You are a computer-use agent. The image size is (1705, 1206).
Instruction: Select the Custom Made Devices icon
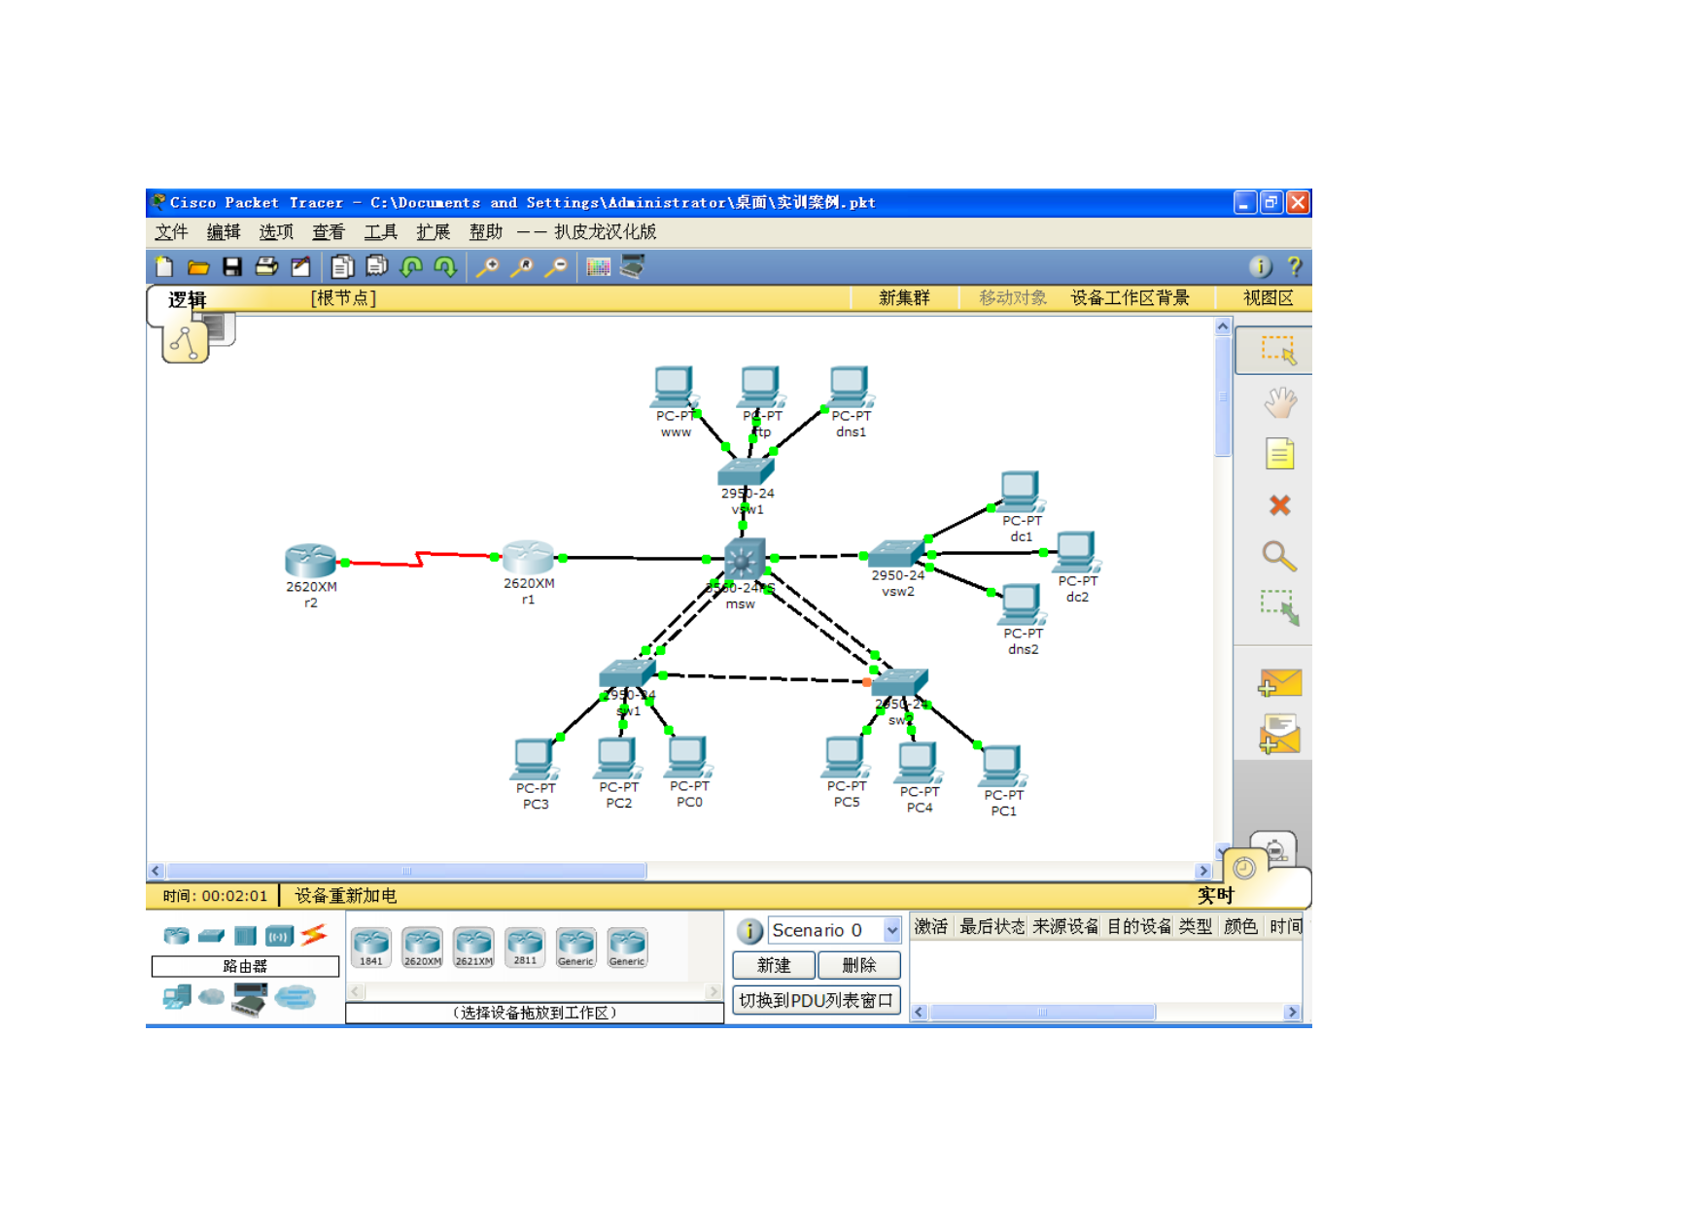pos(250,999)
